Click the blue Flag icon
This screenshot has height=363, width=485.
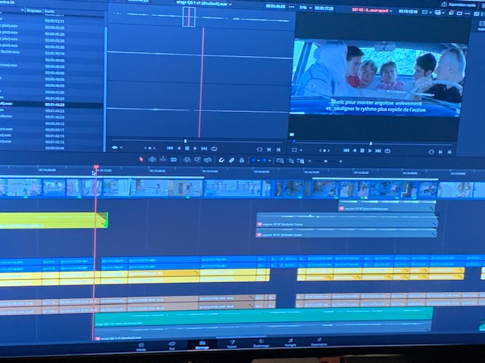coord(253,160)
